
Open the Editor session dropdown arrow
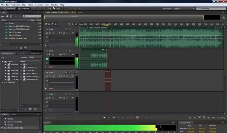point(72,12)
